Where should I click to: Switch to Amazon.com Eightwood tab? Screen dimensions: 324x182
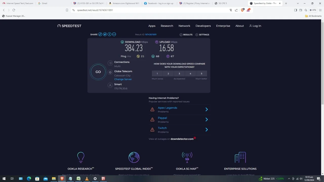pyautogui.click(x=124, y=3)
